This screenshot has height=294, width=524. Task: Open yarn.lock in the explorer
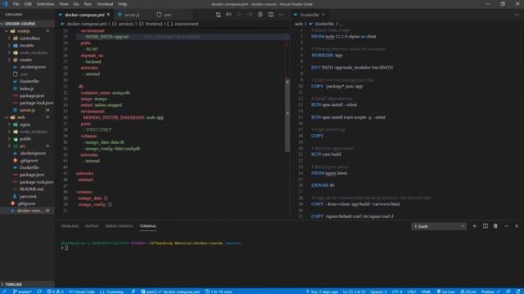point(27,196)
